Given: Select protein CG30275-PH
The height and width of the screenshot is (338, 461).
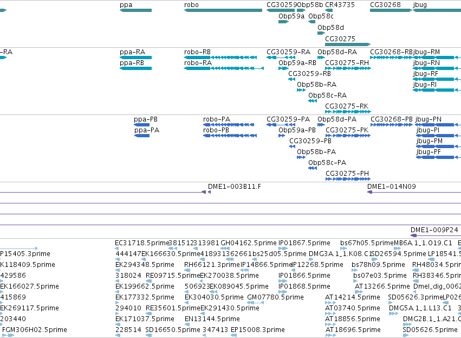Looking at the screenshot, I should pyautogui.click(x=348, y=179).
